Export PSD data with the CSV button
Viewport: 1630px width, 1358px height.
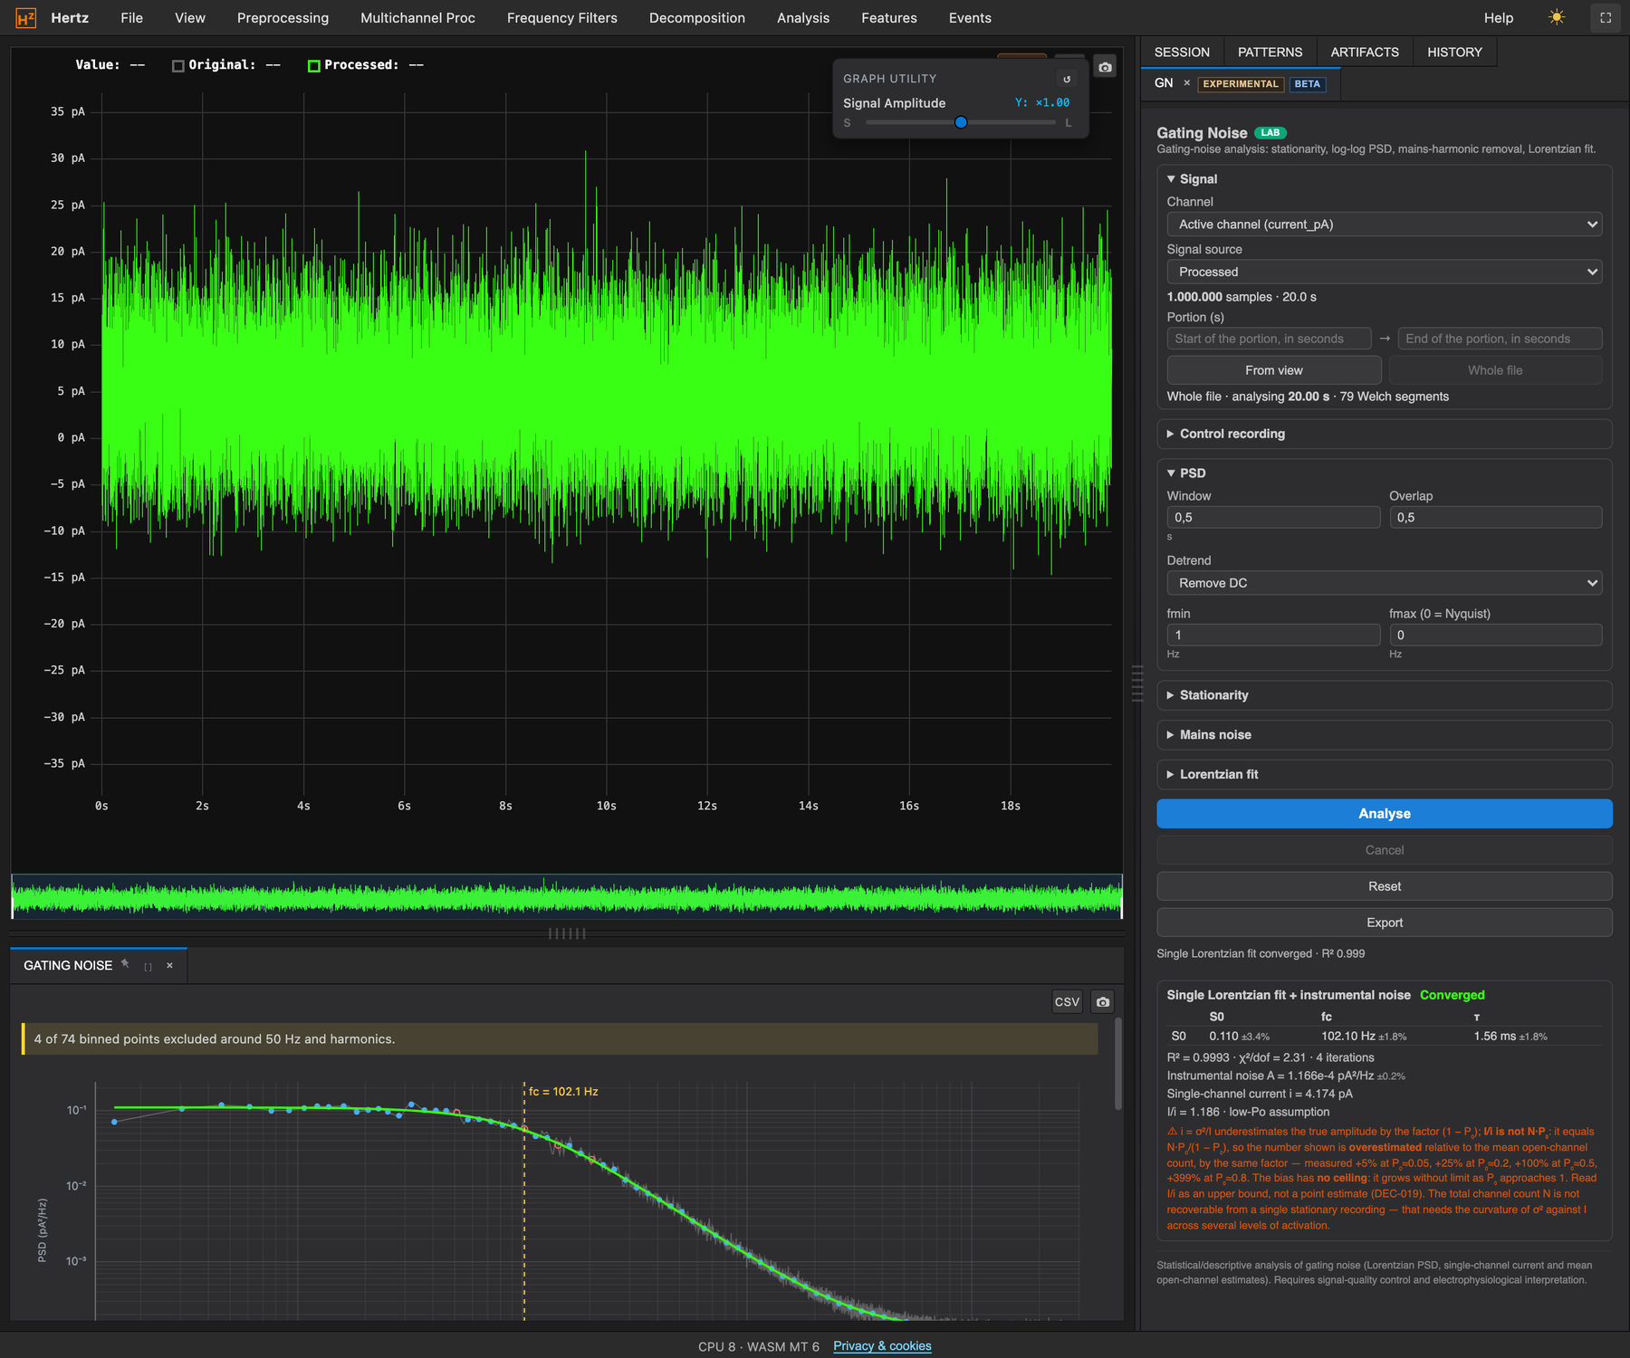(x=1067, y=1001)
